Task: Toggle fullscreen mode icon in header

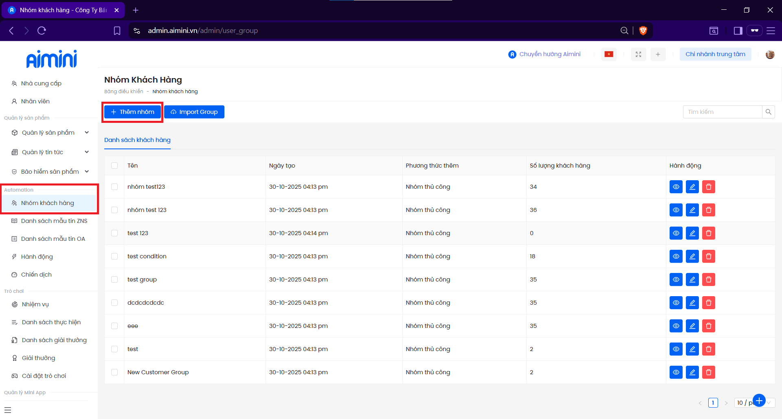Action: pyautogui.click(x=638, y=54)
